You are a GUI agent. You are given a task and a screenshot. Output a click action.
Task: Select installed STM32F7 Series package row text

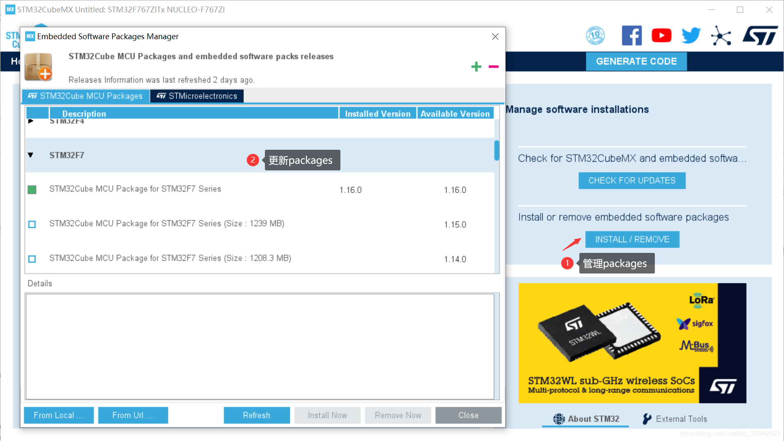point(135,189)
